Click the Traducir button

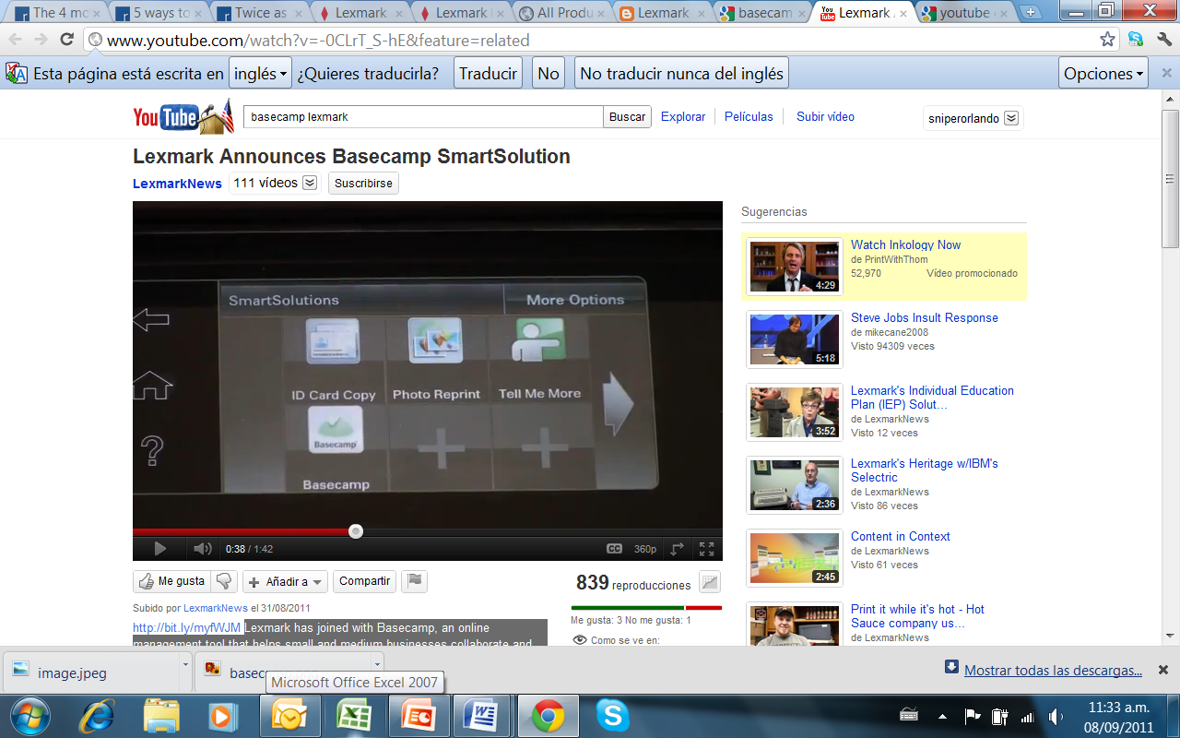tap(488, 74)
